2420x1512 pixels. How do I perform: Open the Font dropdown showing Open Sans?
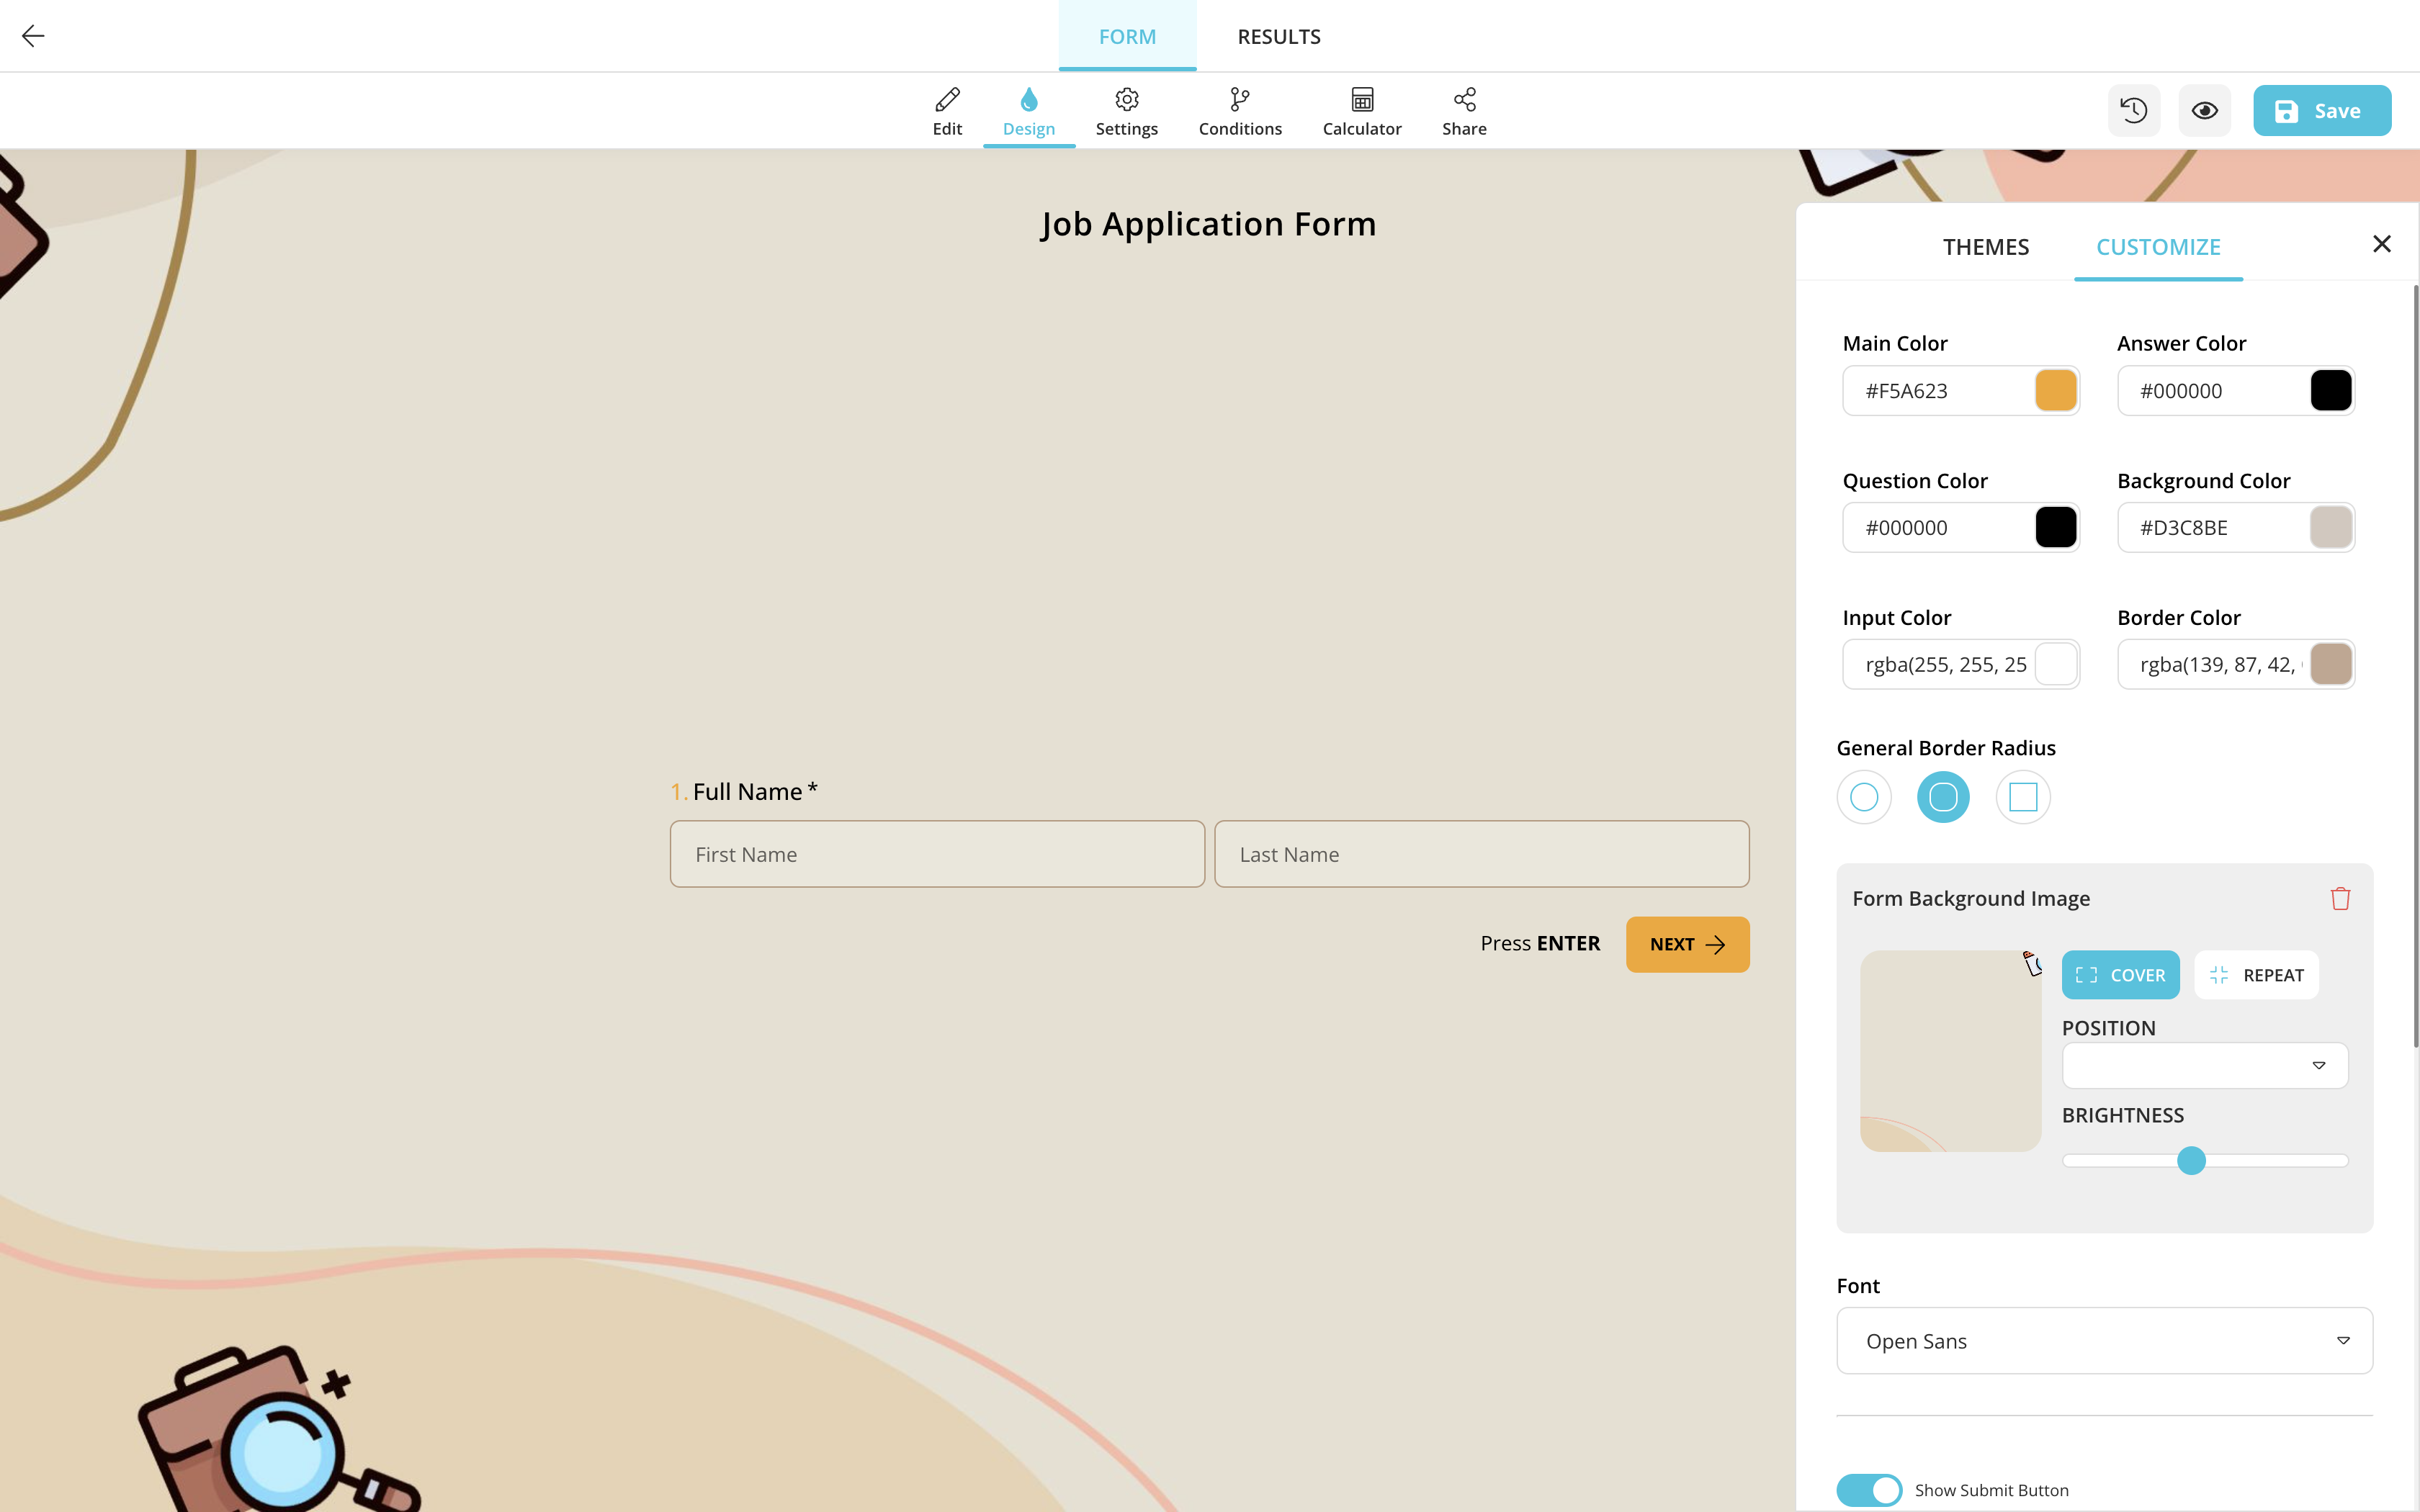tap(2104, 1341)
